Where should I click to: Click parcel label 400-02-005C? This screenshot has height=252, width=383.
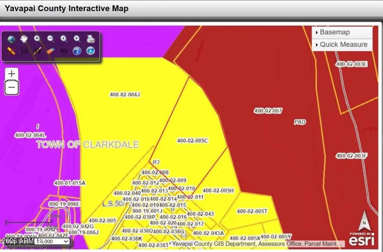193,141
